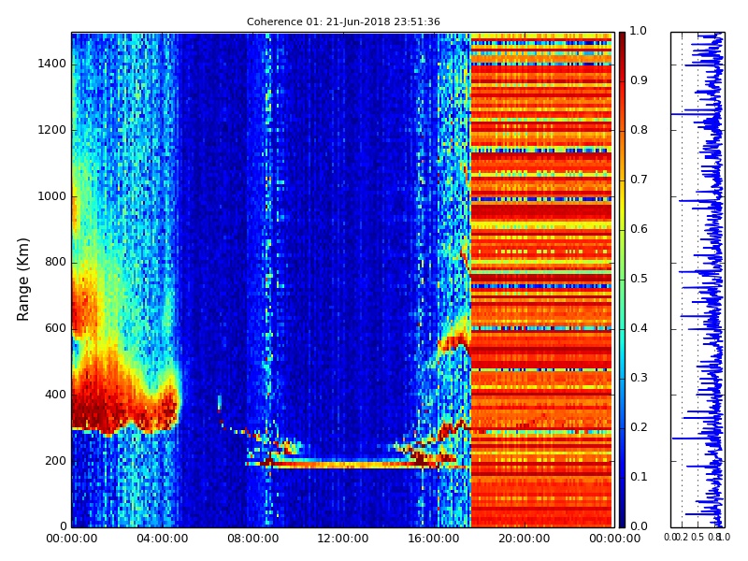Click the 600 range tick label
The height and width of the screenshot is (561, 748).
[x=56, y=328]
